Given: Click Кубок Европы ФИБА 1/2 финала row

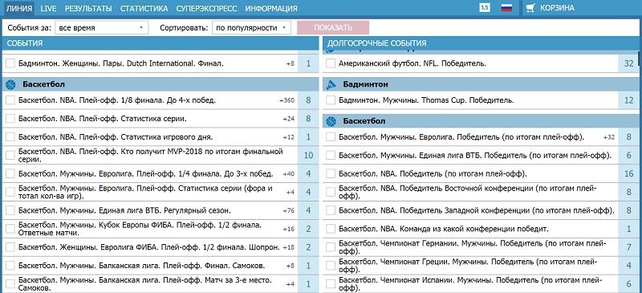Looking at the screenshot, I should pyautogui.click(x=160, y=229).
